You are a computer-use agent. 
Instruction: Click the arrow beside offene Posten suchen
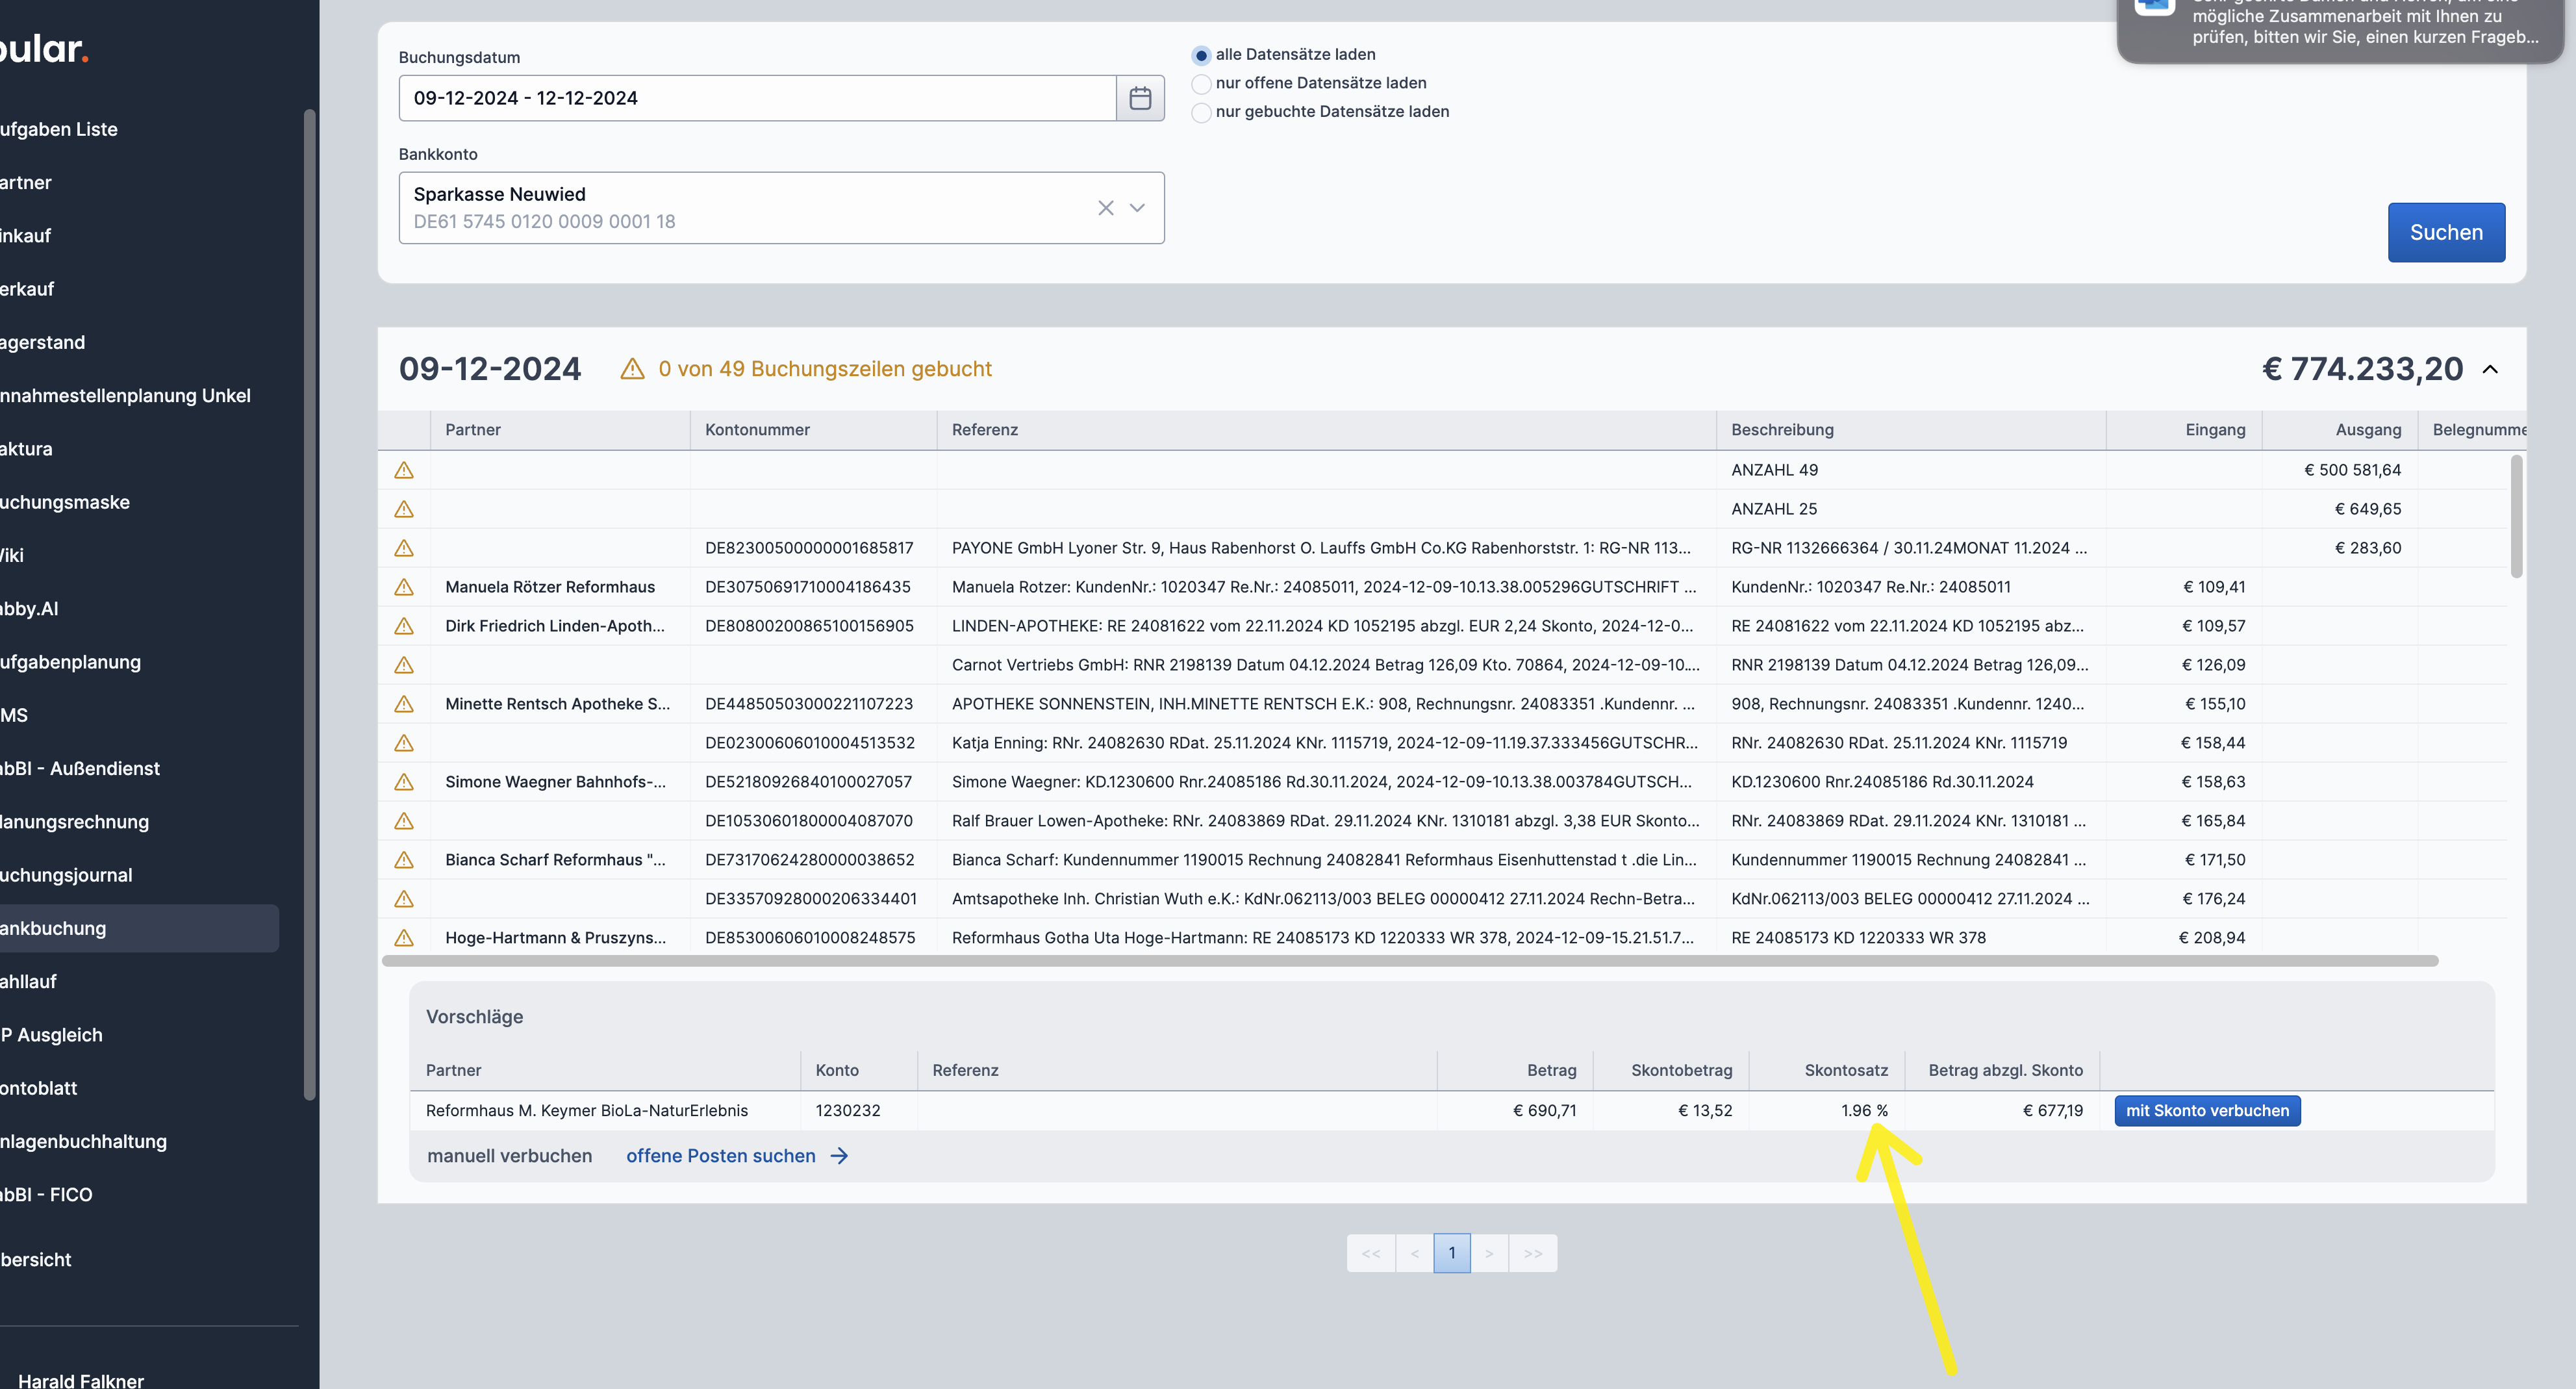840,1156
